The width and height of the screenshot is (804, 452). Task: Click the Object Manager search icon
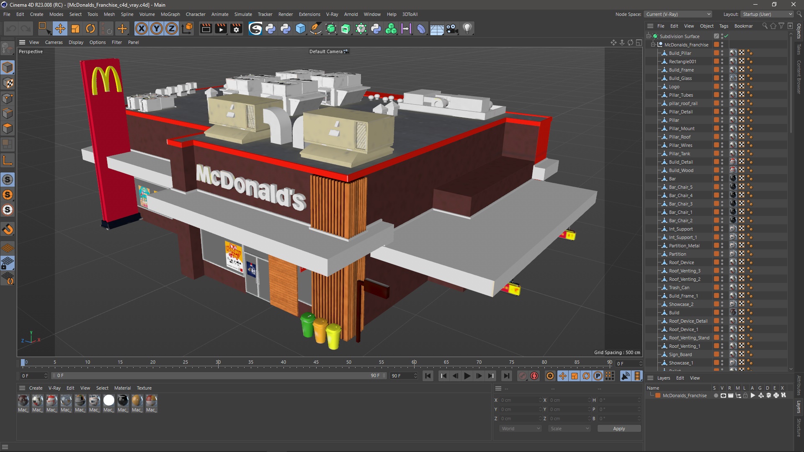[x=765, y=26]
